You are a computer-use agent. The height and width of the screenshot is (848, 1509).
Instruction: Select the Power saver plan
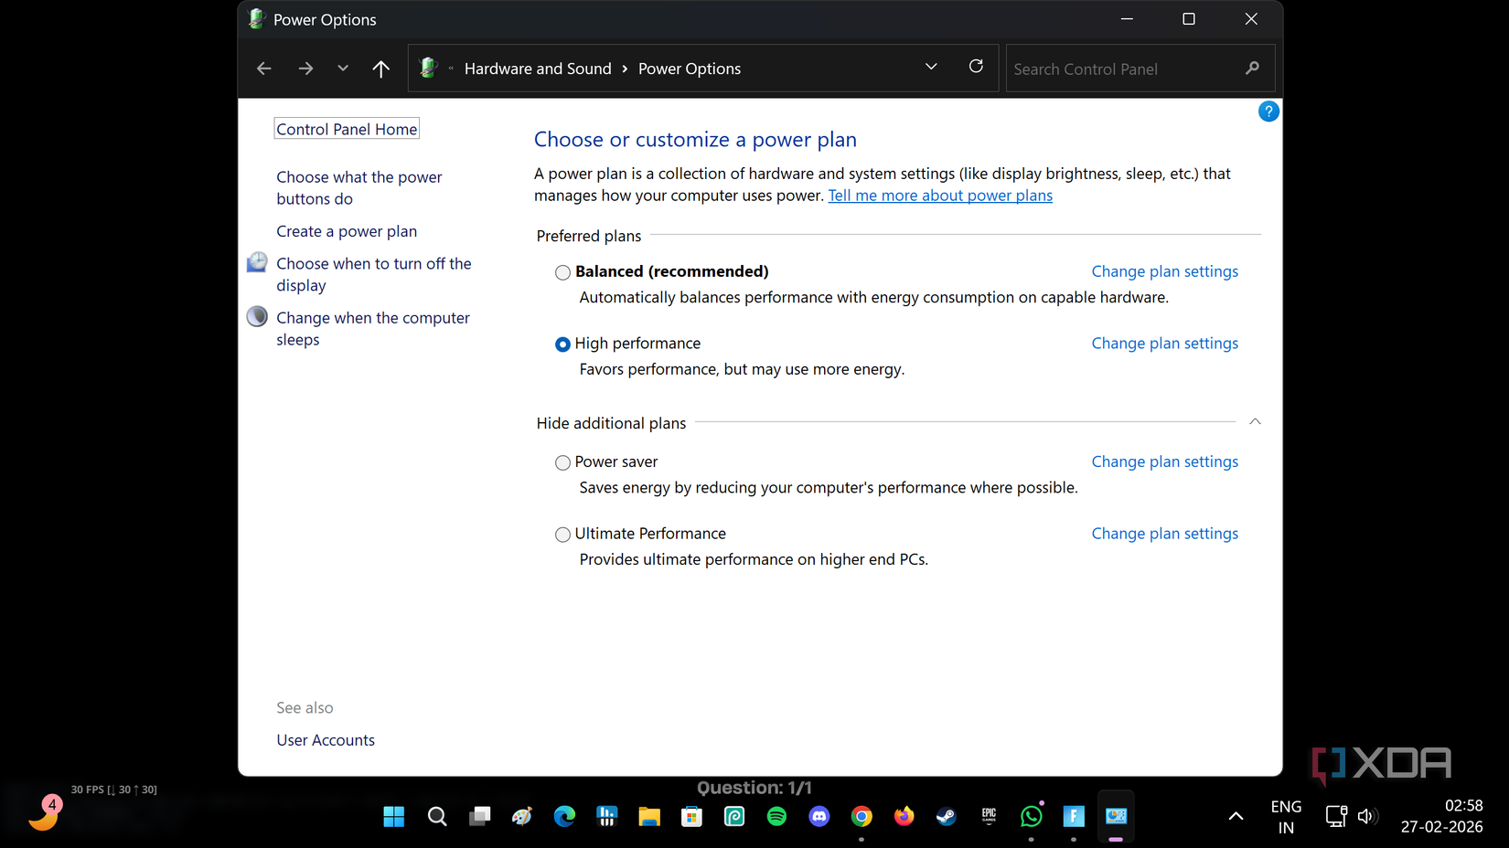pyautogui.click(x=562, y=463)
